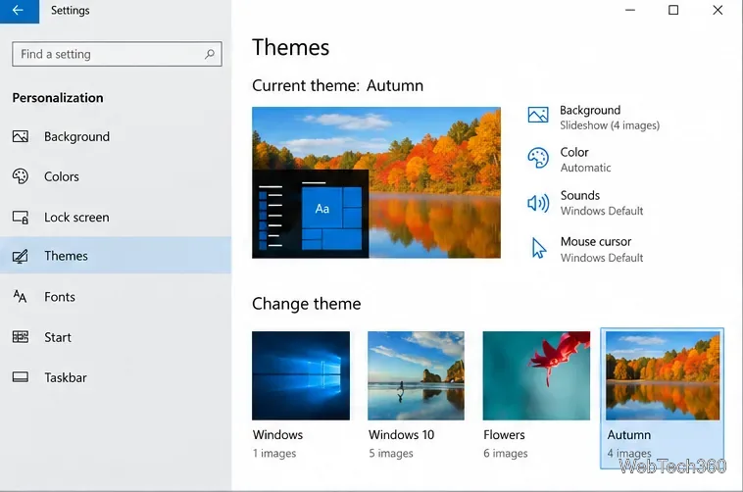Click the Lock screen monitor icon
The width and height of the screenshot is (743, 492).
click(x=21, y=217)
